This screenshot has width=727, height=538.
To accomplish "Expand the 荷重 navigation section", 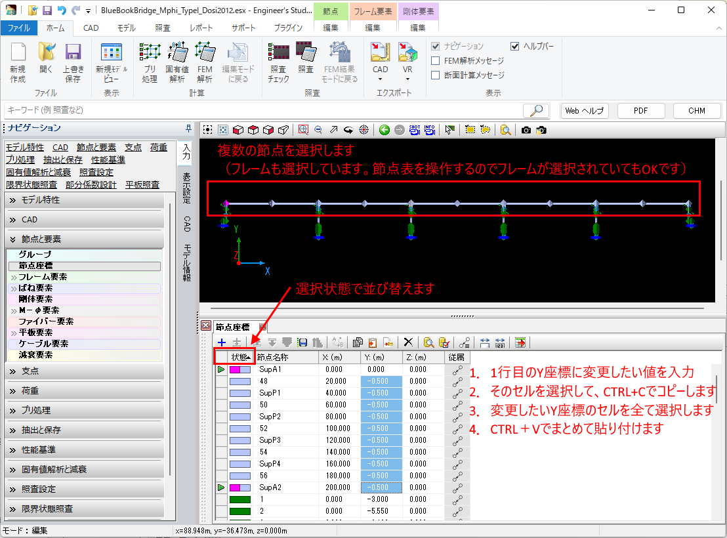I will (84, 390).
